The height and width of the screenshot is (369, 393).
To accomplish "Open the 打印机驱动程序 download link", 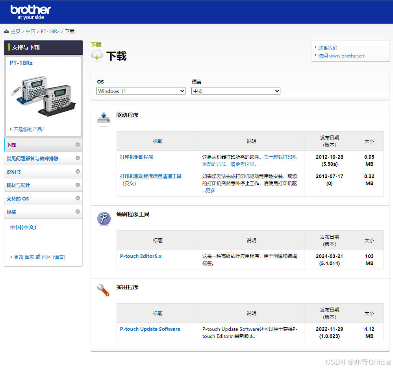I will click(136, 157).
